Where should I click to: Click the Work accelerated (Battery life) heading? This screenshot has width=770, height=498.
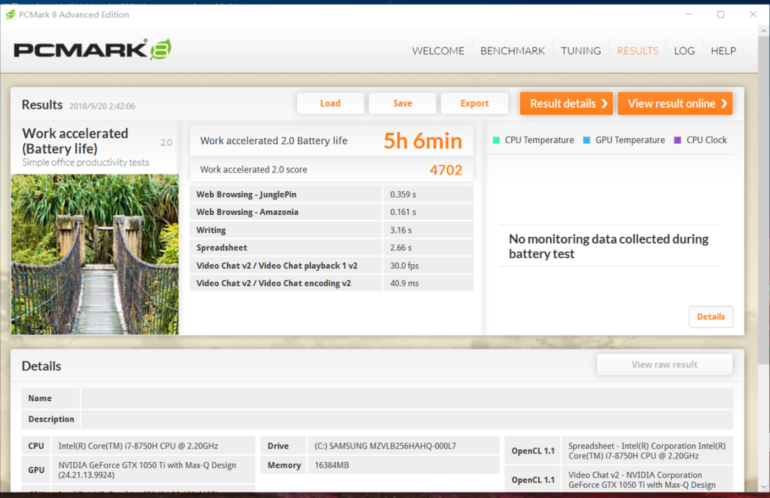point(75,141)
